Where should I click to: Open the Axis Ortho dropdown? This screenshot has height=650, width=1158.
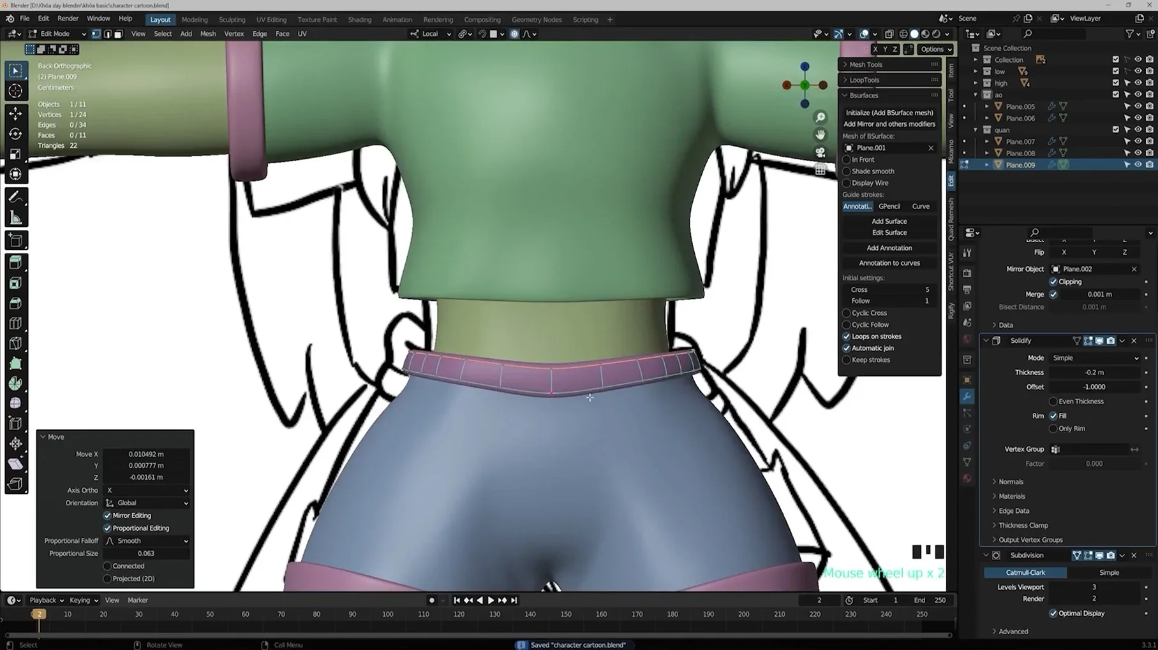click(x=147, y=490)
